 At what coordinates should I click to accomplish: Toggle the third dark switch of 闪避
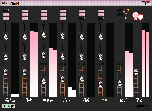[x=82, y=18]
